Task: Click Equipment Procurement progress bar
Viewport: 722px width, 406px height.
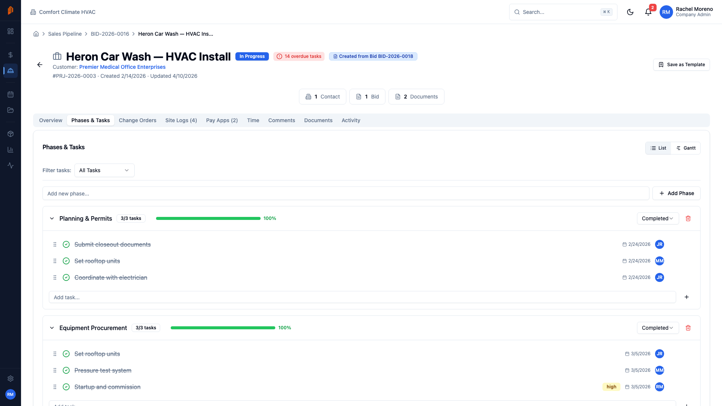Action: click(223, 328)
